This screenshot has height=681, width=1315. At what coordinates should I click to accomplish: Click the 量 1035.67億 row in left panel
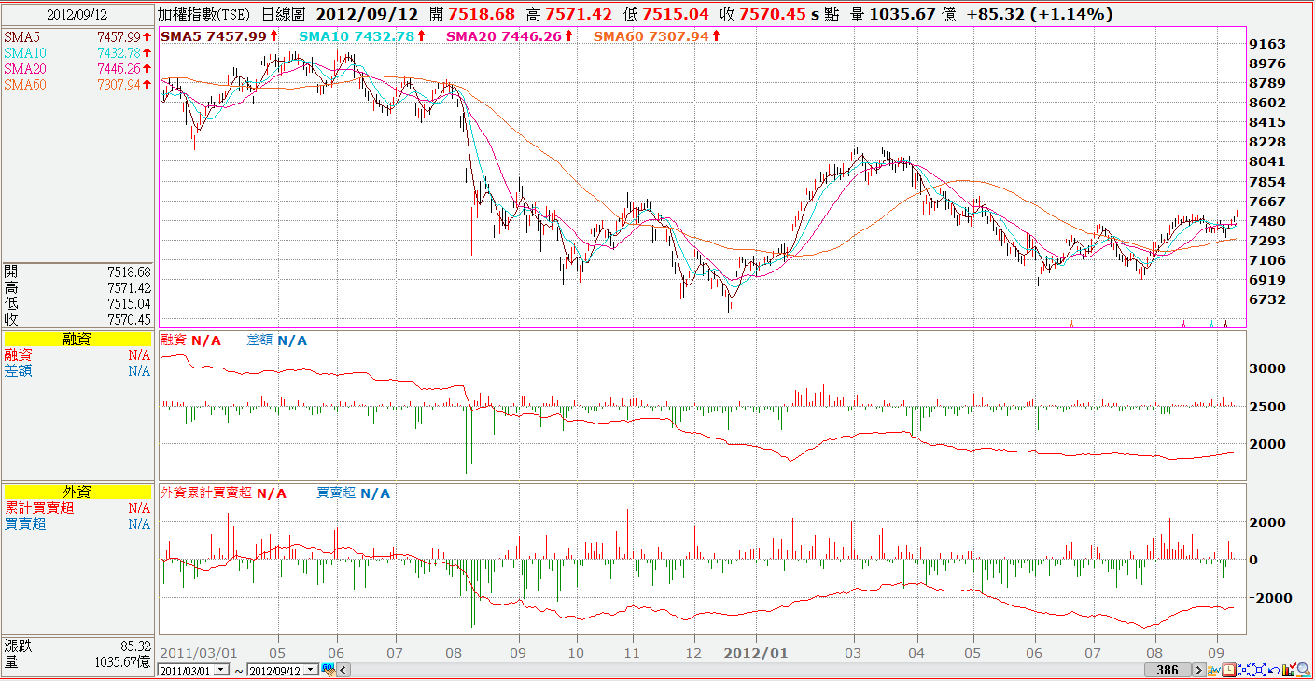click(x=77, y=661)
